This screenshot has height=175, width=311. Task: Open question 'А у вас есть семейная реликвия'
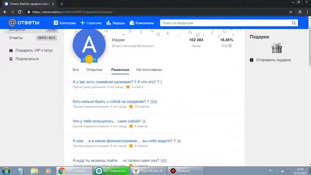(x=117, y=82)
